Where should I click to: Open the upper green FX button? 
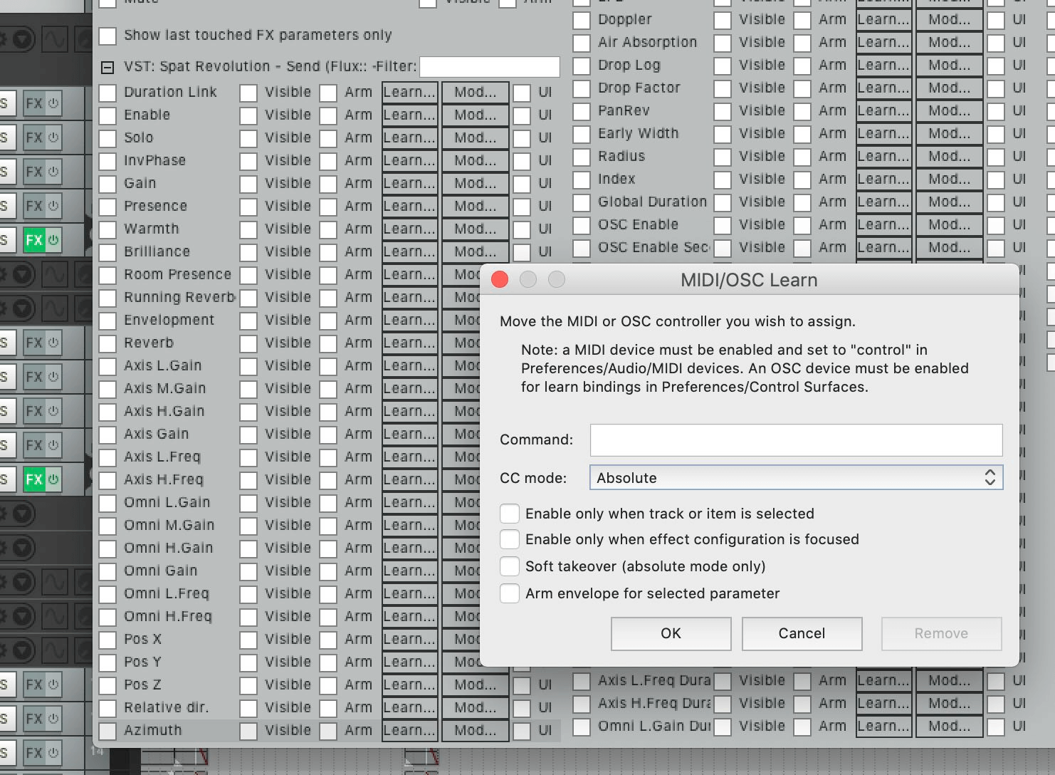33,240
